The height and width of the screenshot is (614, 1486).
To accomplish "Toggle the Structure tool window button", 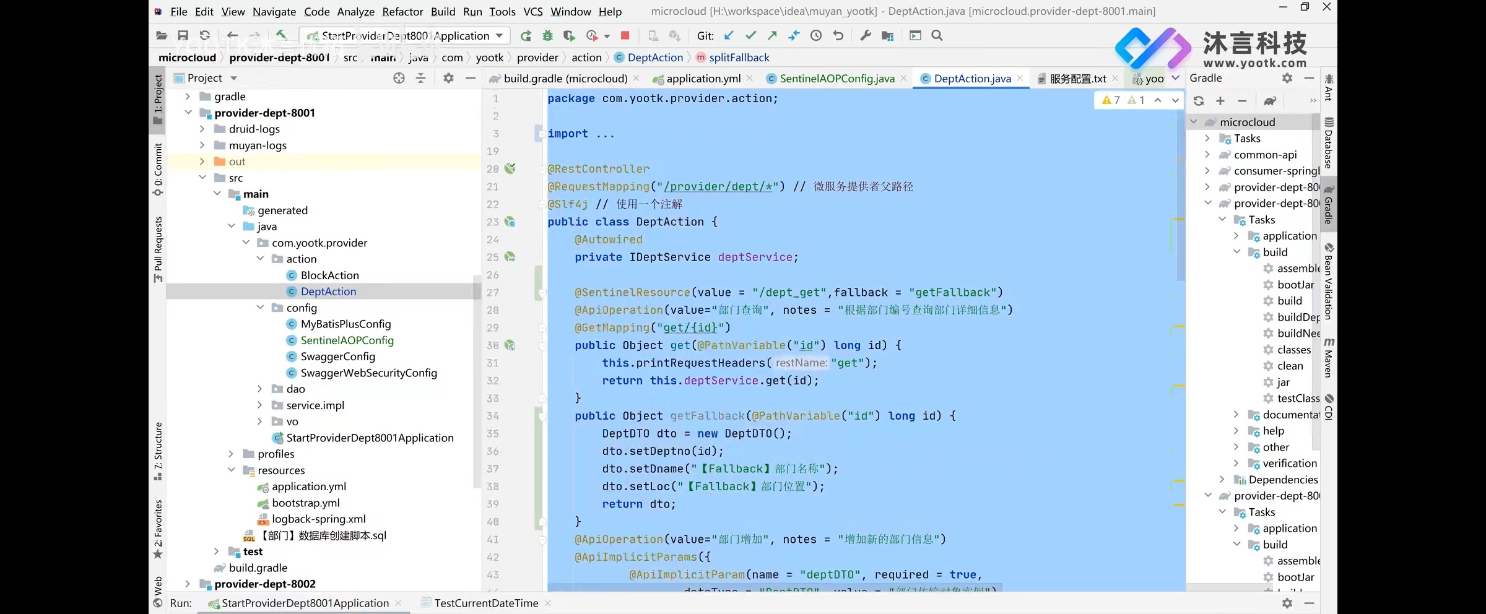I will (x=158, y=451).
